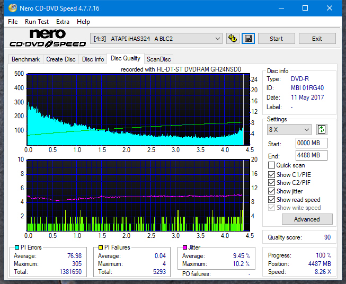The width and height of the screenshot is (346, 284).
Task: Switch to the ScanDisc tab
Action: pyautogui.click(x=159, y=59)
